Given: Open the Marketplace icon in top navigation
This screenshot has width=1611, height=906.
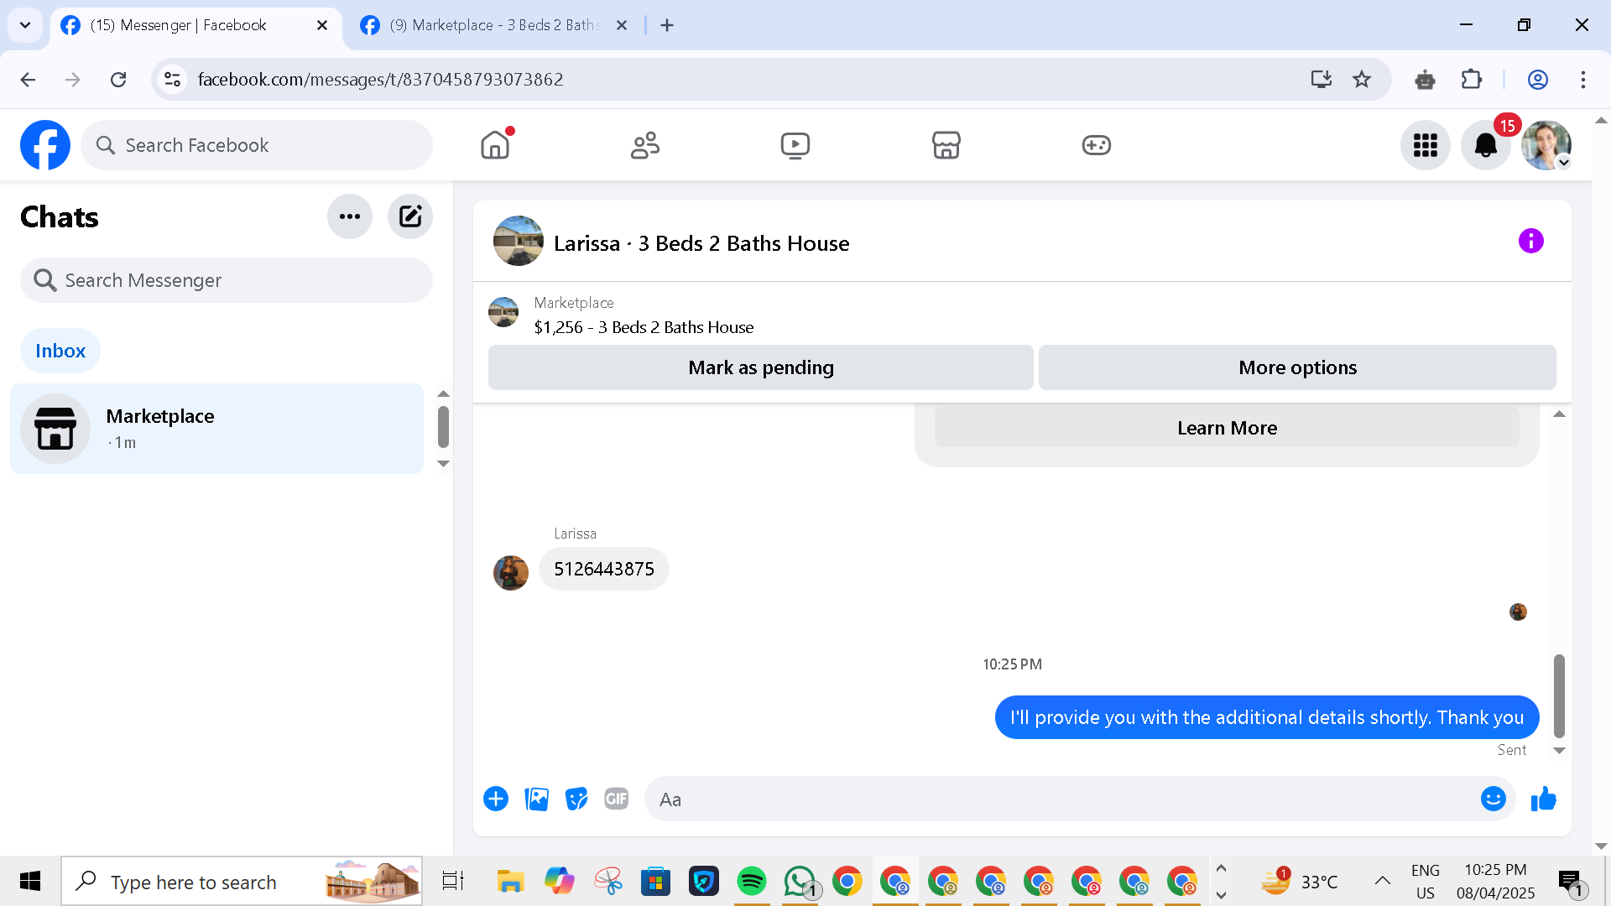Looking at the screenshot, I should point(946,145).
